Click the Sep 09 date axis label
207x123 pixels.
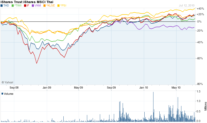[111, 88]
